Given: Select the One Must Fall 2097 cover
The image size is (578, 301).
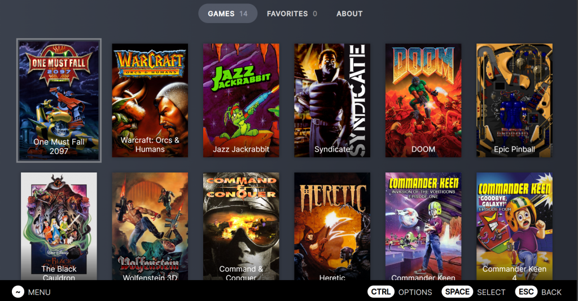Looking at the screenshot, I should (59, 100).
